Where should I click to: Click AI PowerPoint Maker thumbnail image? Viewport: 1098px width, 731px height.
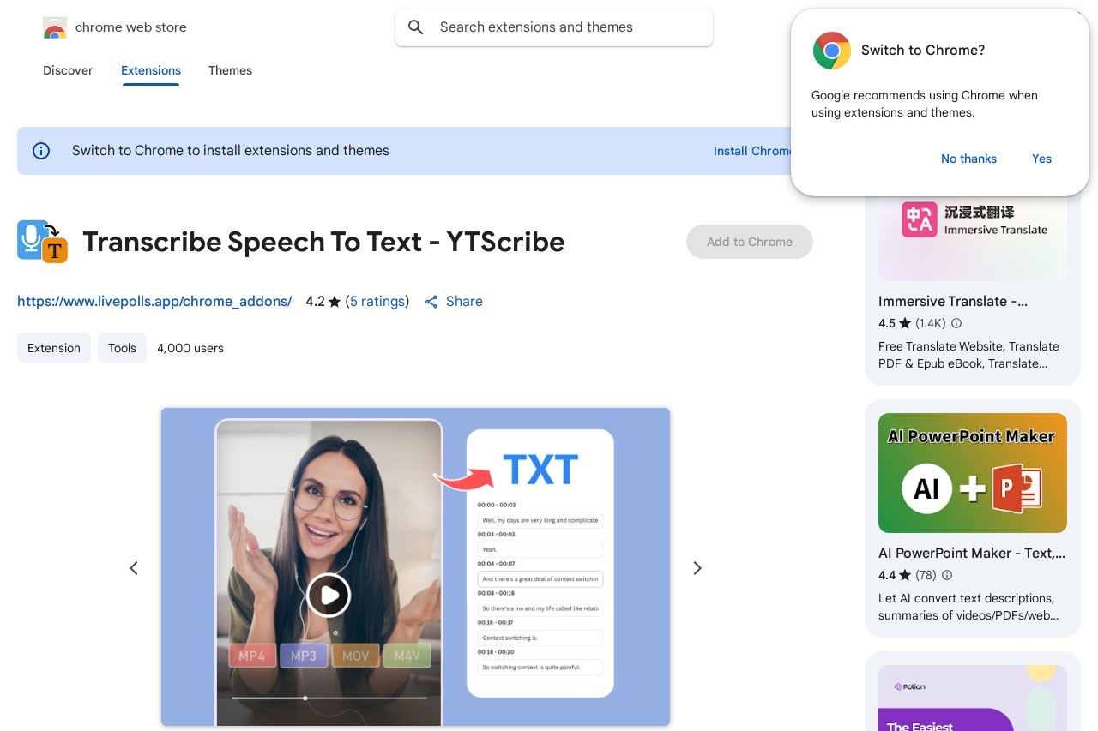973,473
